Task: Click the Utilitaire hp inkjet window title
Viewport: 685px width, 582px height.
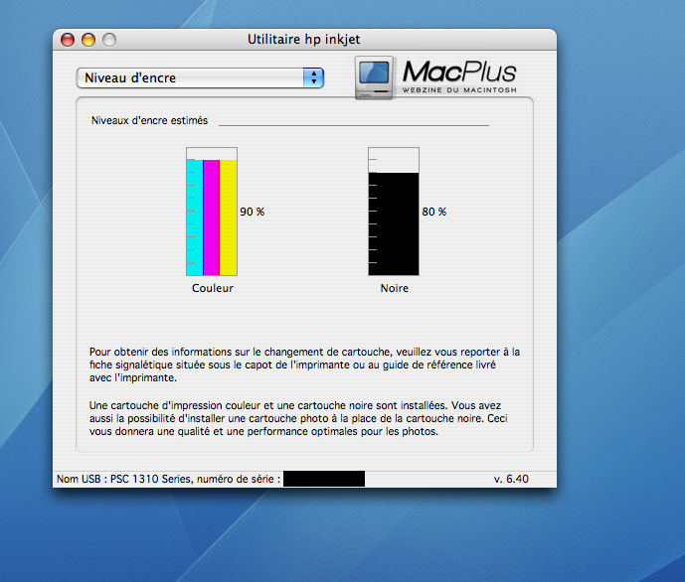Action: [x=304, y=40]
